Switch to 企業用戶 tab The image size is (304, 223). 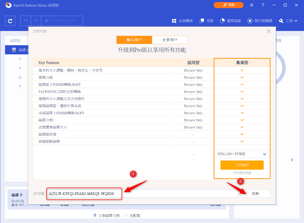coord(170,40)
